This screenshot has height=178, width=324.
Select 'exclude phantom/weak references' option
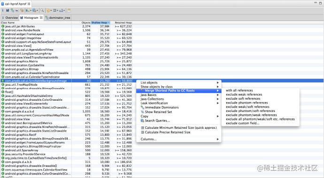[260, 115]
